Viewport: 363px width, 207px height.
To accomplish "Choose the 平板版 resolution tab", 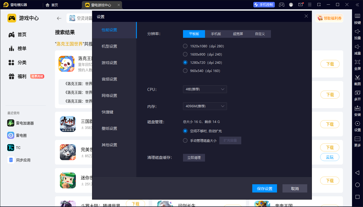I will [x=194, y=34].
